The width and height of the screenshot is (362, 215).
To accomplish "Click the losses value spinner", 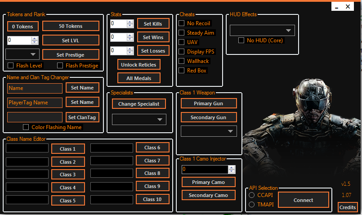I will (122, 50).
